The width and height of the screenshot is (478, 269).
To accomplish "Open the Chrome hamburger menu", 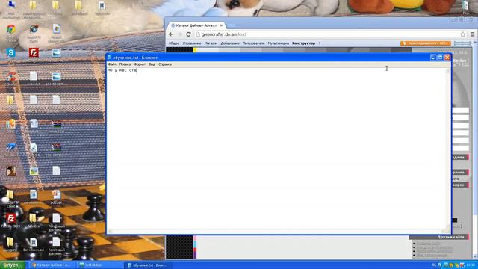I will pyautogui.click(x=472, y=34).
